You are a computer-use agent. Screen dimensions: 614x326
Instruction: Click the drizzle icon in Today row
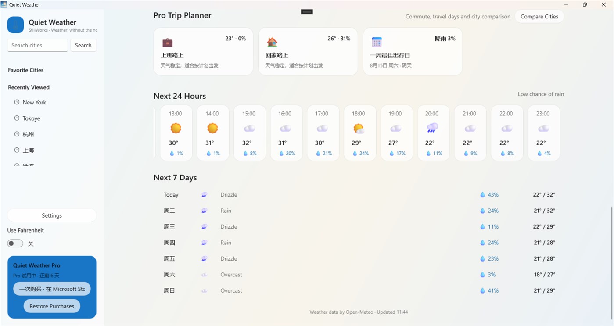click(x=204, y=195)
